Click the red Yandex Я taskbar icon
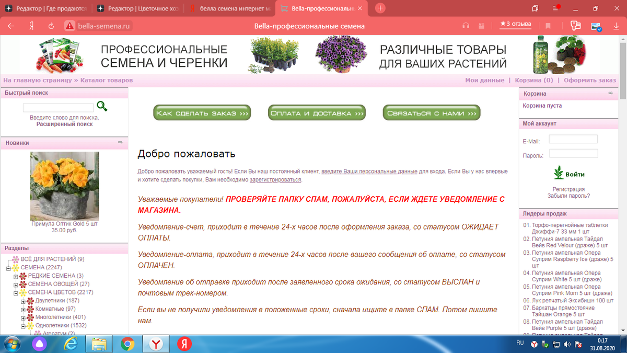Viewport: 627px width, 353px height. (183, 344)
